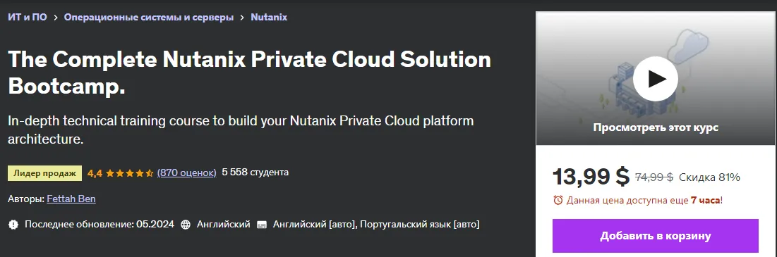Click 'Добавить в корзину' button
The image size is (777, 257).
[x=655, y=236]
